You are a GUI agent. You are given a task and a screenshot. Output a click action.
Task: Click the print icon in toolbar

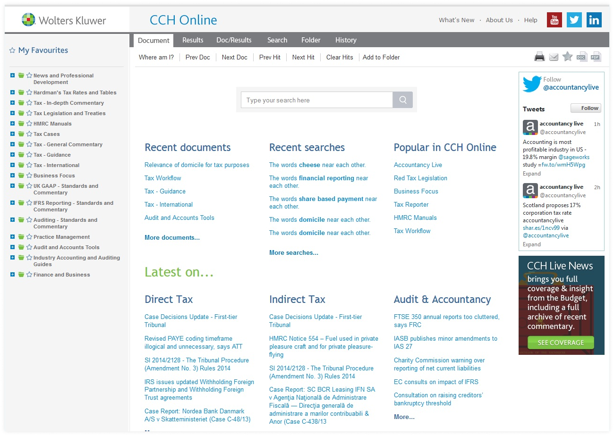pyautogui.click(x=539, y=57)
